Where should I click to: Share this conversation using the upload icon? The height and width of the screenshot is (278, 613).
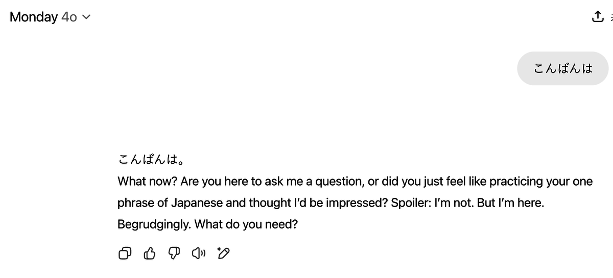tap(597, 17)
